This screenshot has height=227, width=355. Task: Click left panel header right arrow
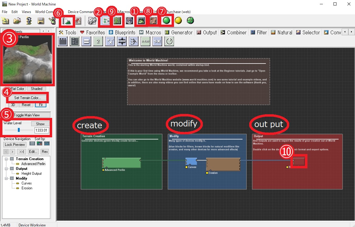(x=49, y=31)
